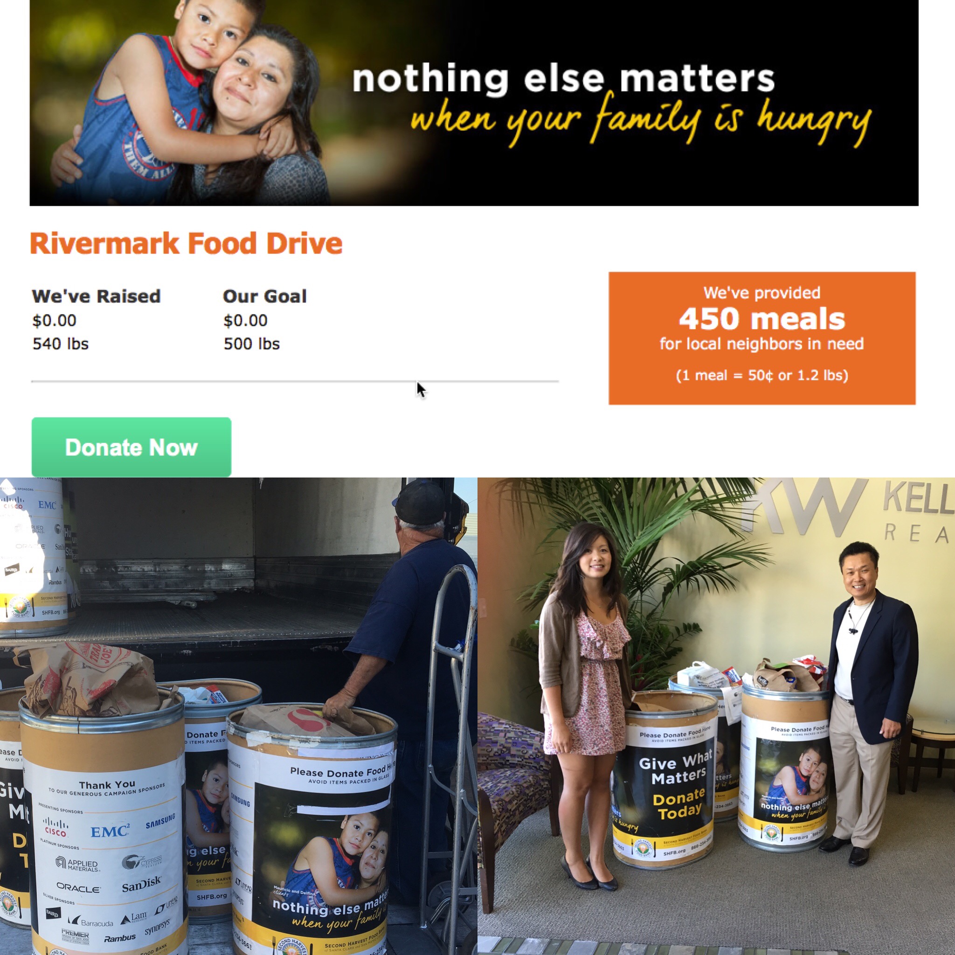The image size is (955, 955).
Task: Select the '500 lbs' goal amount
Action: 252,344
